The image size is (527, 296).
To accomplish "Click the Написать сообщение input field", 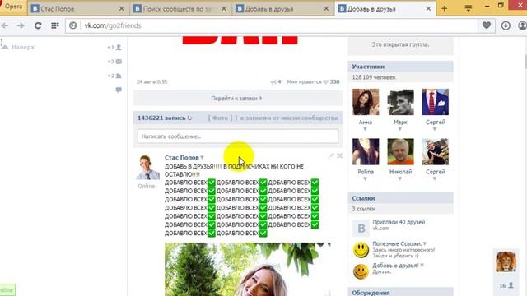I will pos(238,136).
